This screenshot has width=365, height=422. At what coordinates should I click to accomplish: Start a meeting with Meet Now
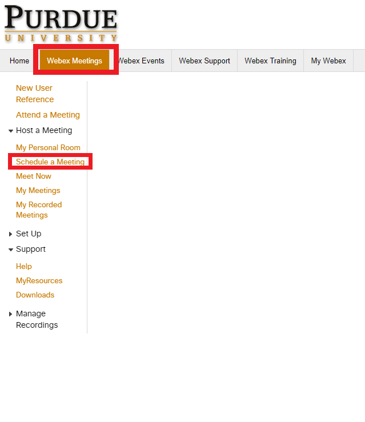tap(34, 176)
